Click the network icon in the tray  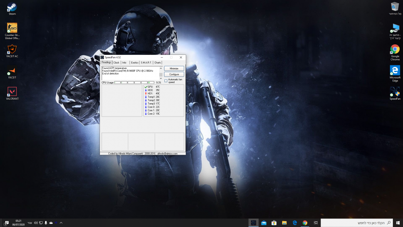41,223
